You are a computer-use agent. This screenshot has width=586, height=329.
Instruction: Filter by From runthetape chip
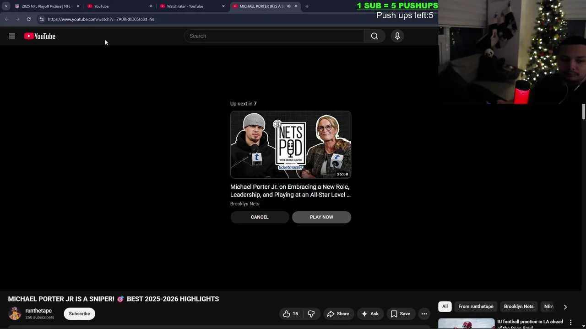pyautogui.click(x=476, y=307)
